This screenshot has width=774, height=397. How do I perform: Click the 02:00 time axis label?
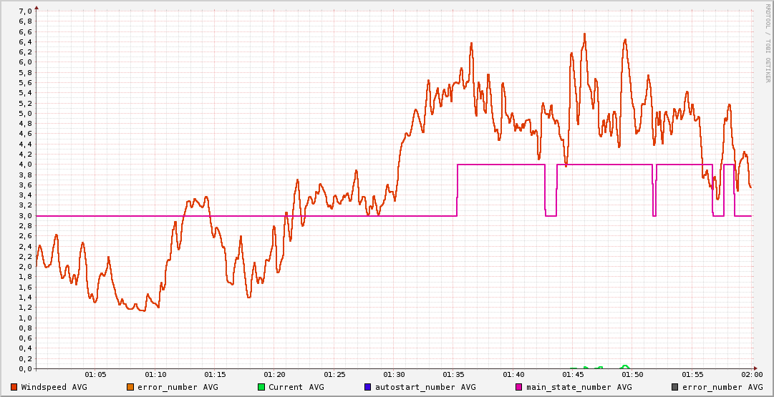(x=751, y=374)
